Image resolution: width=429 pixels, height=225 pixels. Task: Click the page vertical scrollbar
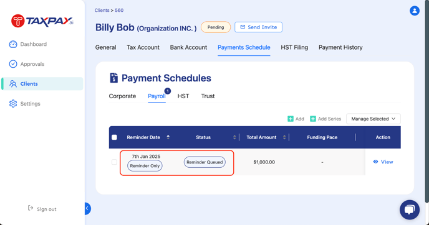[x=427, y=101]
